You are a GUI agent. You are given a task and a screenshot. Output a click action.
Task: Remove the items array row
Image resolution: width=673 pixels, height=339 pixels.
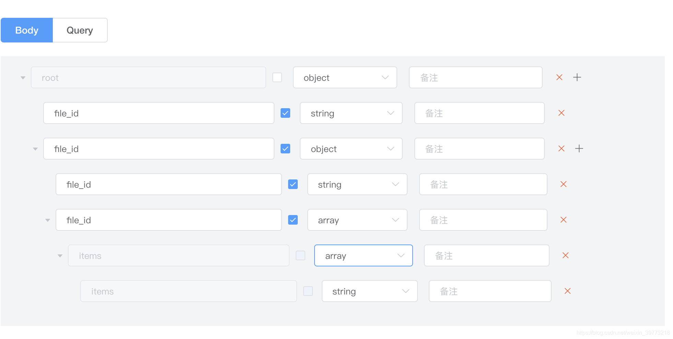point(565,255)
